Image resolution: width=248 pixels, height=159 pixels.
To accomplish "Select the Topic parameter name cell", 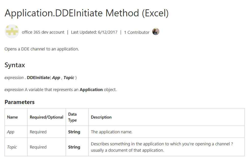I will pos(12,147).
